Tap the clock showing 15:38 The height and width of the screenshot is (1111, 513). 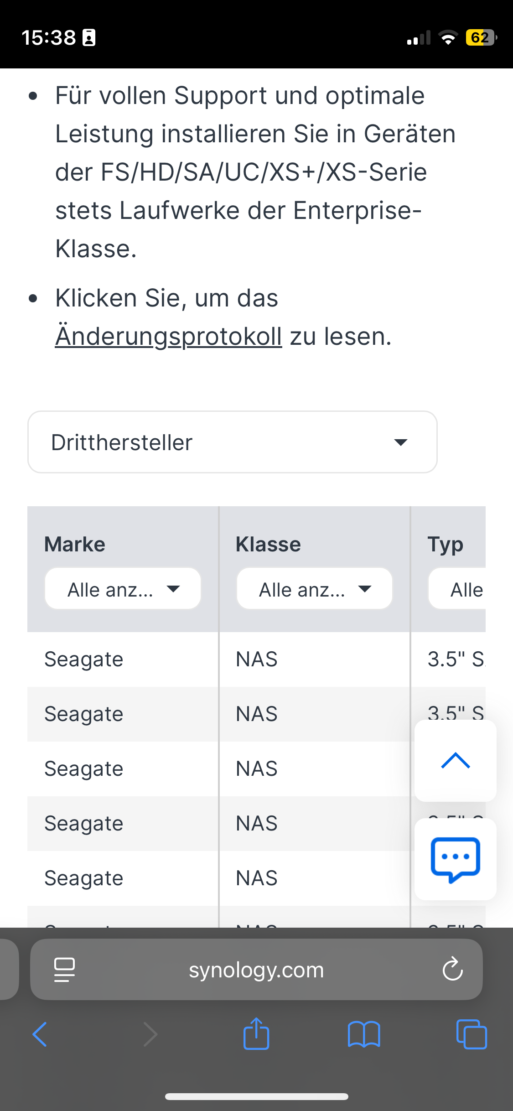[x=48, y=37]
